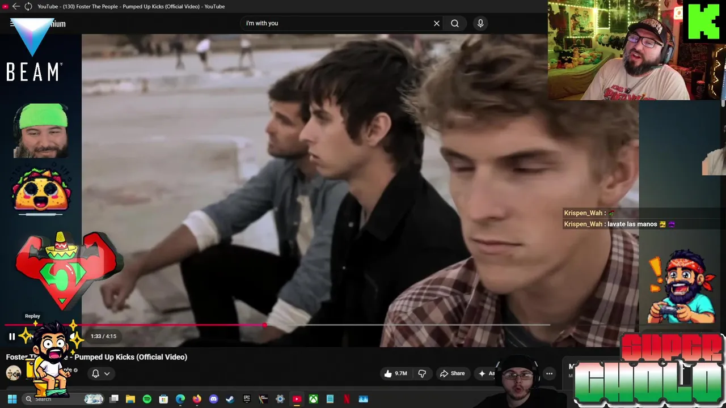Viewport: 726px width, 408px height.
Task: Open Task View on the taskbar
Action: (114, 399)
